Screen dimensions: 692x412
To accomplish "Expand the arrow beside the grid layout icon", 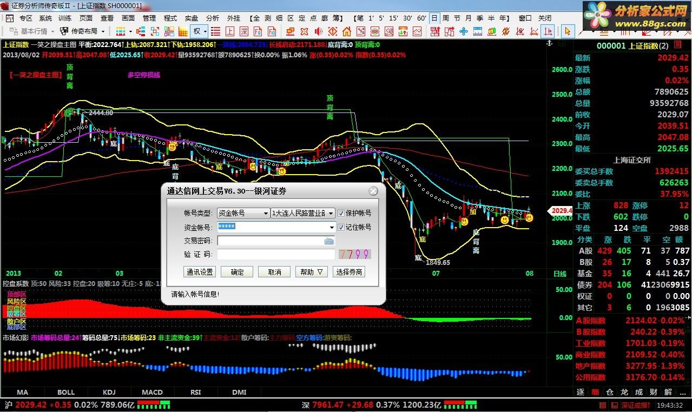I will [130, 31].
